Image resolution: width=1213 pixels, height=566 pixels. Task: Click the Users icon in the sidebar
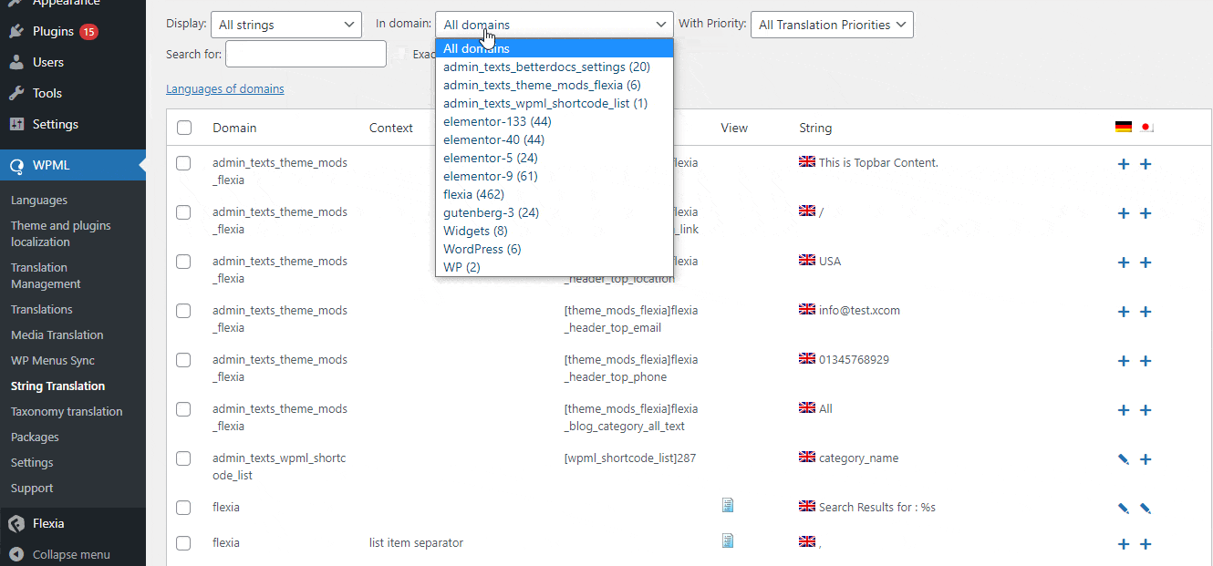click(16, 63)
